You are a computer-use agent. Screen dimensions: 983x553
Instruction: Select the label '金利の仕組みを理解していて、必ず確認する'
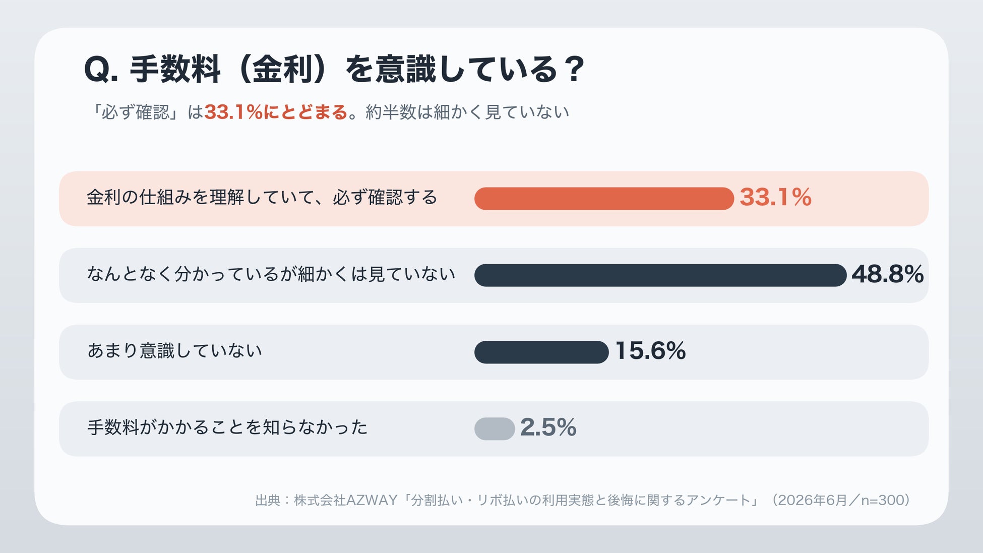coord(262,197)
